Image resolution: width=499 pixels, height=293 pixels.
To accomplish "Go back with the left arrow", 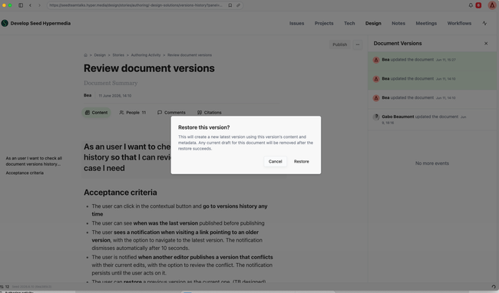I will pyautogui.click(x=30, y=5).
